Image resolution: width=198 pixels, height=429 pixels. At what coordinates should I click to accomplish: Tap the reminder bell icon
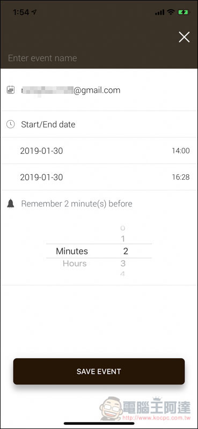pos(10,204)
